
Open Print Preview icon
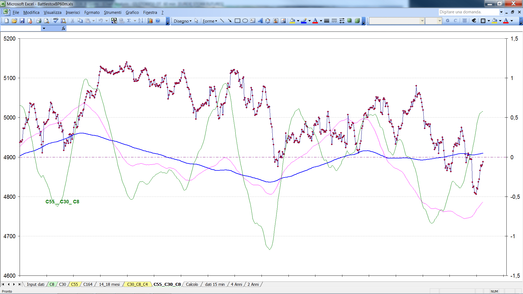coord(47,21)
